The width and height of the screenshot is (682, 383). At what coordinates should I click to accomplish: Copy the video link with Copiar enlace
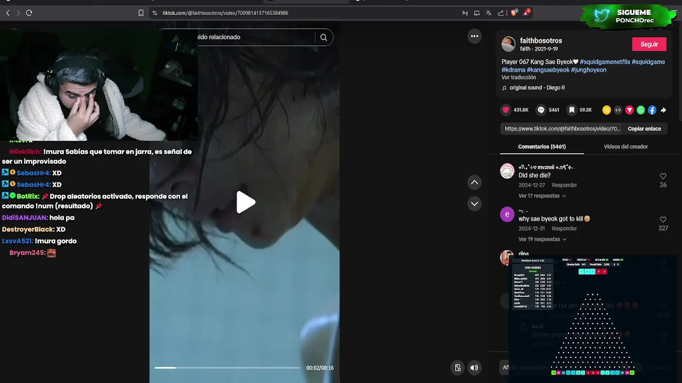click(x=644, y=129)
